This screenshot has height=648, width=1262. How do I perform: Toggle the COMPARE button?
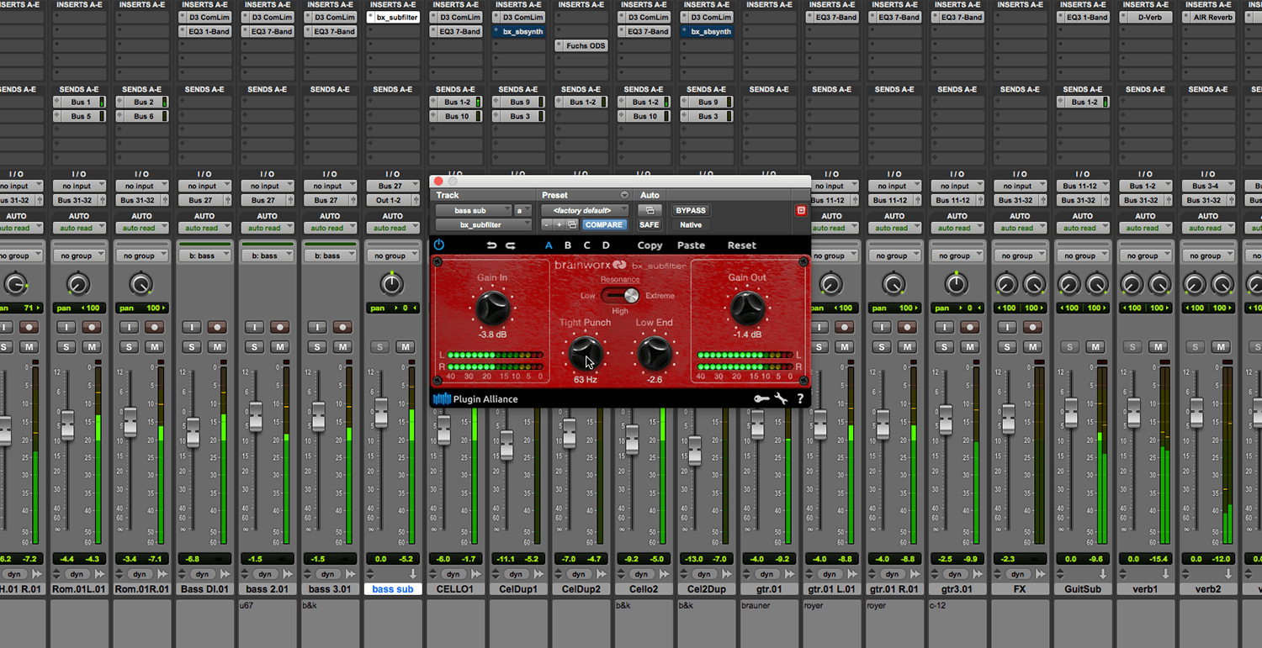tap(604, 224)
